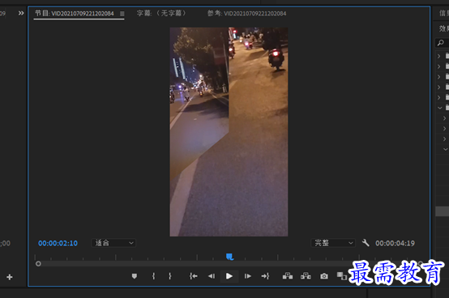This screenshot has height=298, width=449.
Task: Go to Out point button
Action: (x=266, y=276)
